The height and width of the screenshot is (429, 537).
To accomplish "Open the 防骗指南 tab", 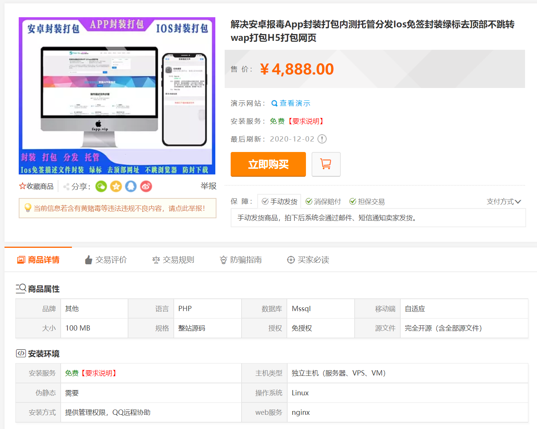I will (241, 259).
